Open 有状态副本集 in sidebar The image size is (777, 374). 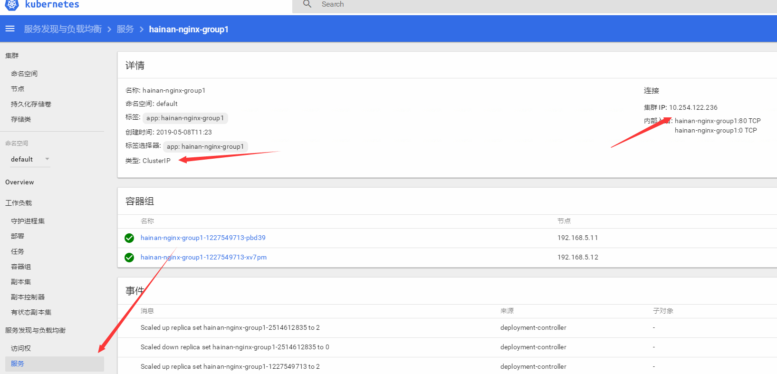coord(31,312)
